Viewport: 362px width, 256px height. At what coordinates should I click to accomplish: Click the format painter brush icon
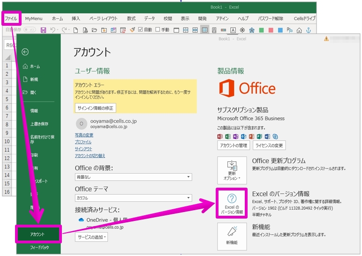(x=132, y=30)
